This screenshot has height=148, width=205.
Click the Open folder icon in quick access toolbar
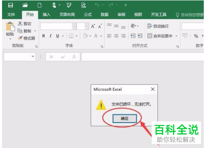[25, 5]
